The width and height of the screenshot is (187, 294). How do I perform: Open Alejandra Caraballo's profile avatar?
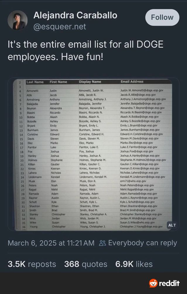point(18,20)
